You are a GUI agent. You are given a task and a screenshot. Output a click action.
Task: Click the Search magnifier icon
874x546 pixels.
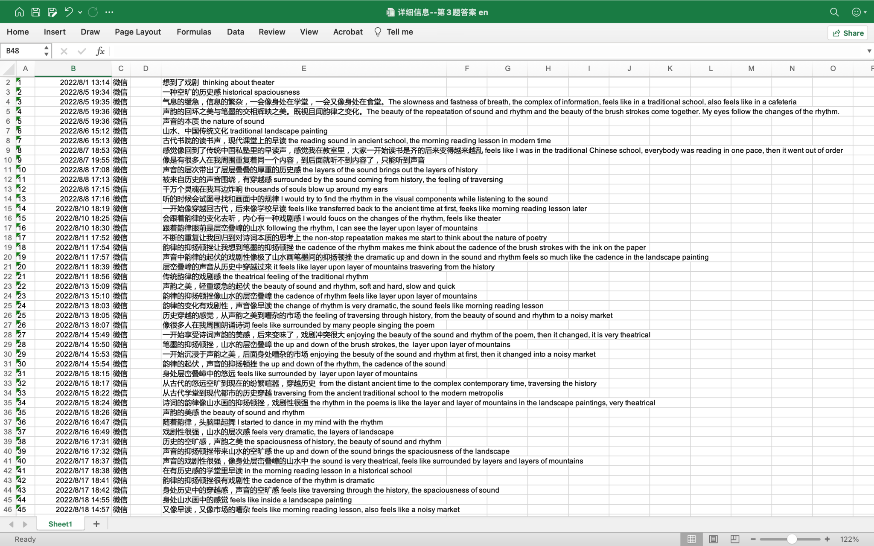point(834,12)
